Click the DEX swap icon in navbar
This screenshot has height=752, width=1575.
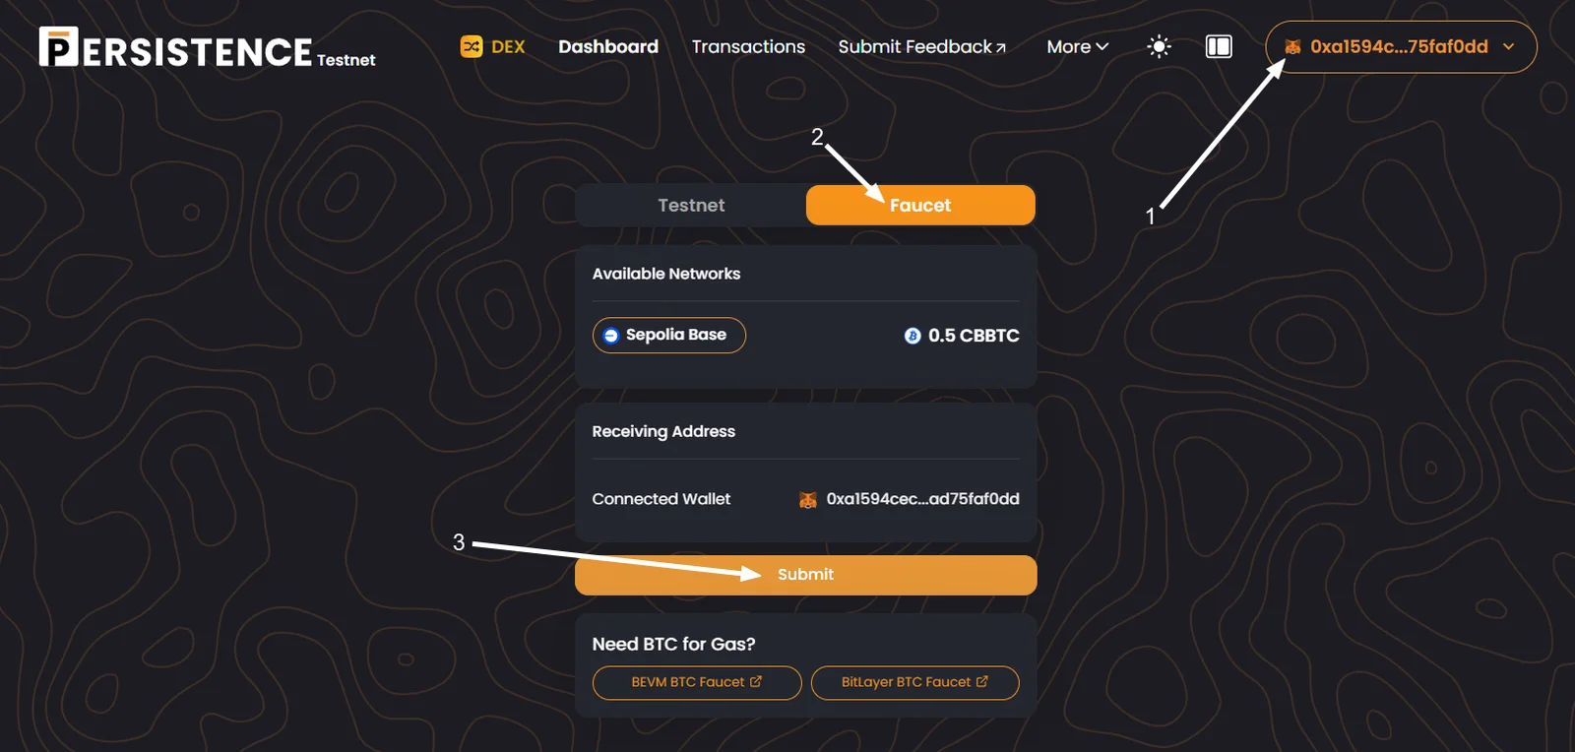[472, 46]
